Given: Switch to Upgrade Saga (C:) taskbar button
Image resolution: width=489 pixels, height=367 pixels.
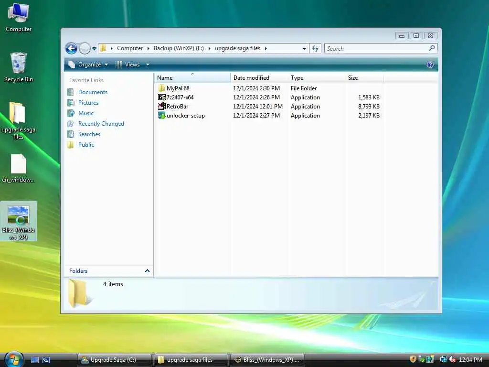Looking at the screenshot, I should [x=114, y=360].
